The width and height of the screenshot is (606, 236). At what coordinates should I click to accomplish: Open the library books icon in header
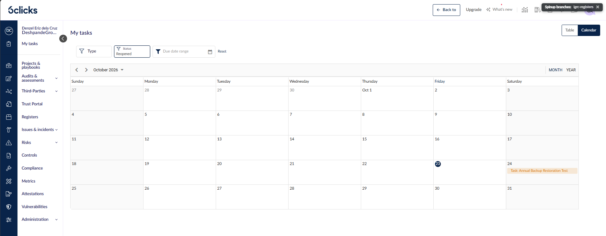[537, 10]
